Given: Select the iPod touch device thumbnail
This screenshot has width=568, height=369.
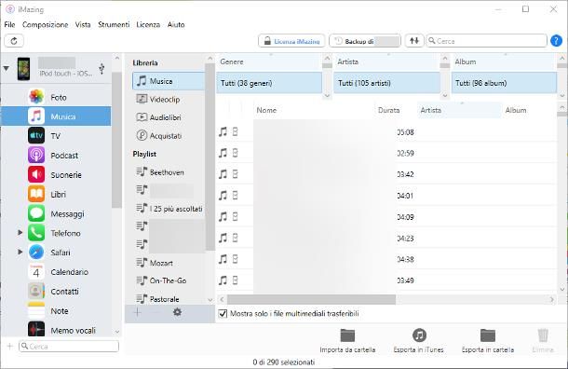Looking at the screenshot, I should [x=23, y=69].
